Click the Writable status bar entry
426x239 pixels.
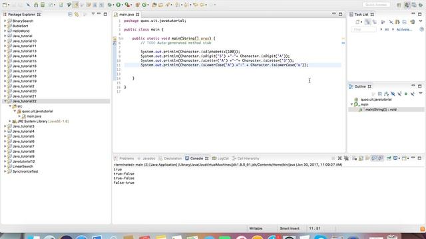point(256,228)
